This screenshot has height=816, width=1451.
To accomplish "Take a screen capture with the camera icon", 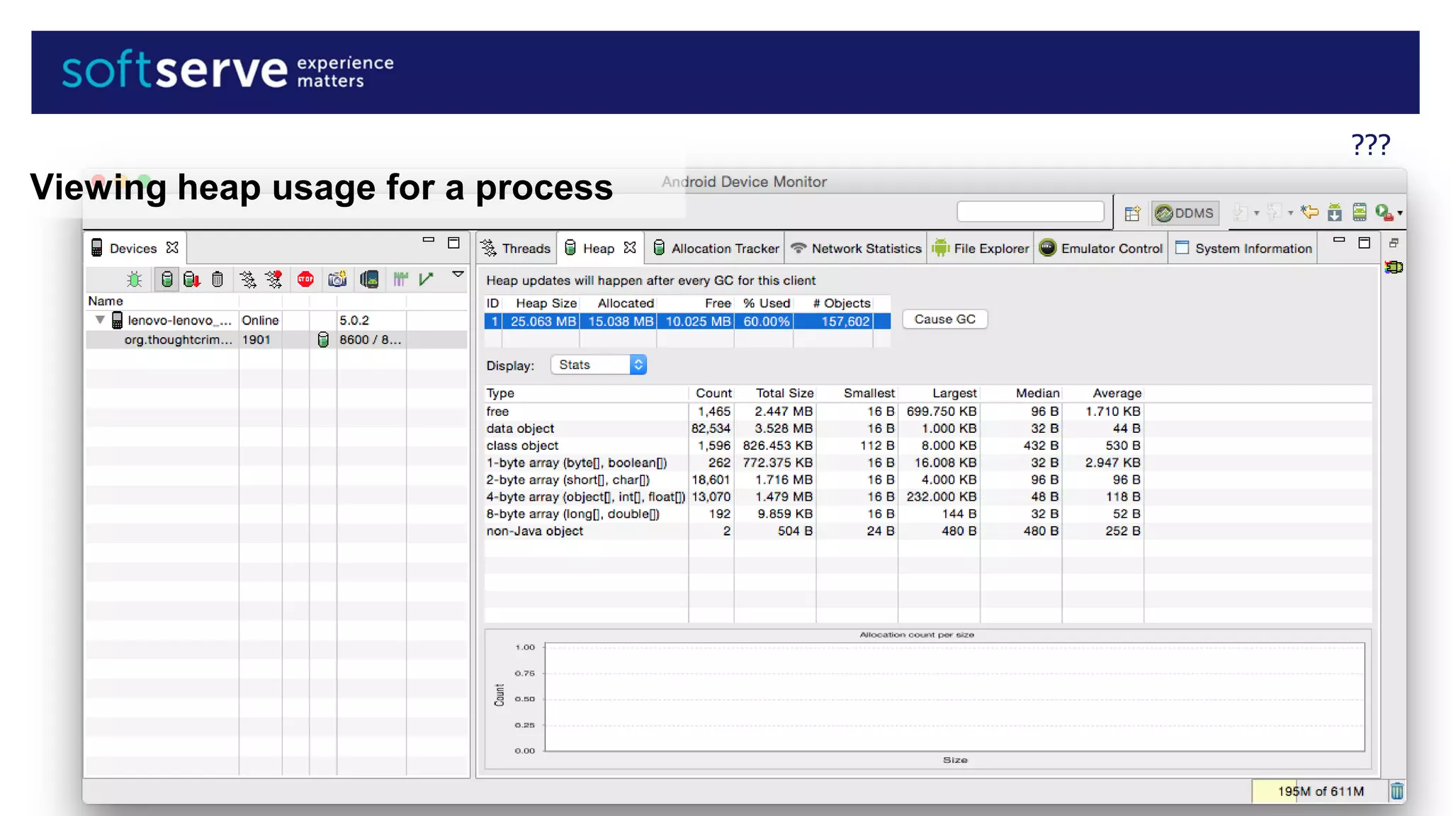I will click(x=337, y=279).
